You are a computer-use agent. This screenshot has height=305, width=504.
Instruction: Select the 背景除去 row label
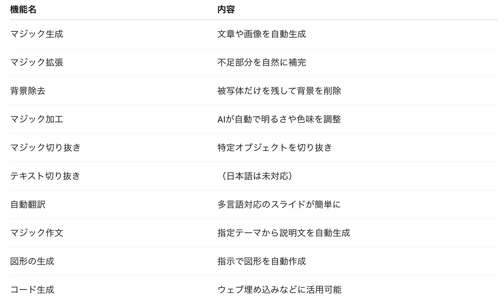(28, 91)
